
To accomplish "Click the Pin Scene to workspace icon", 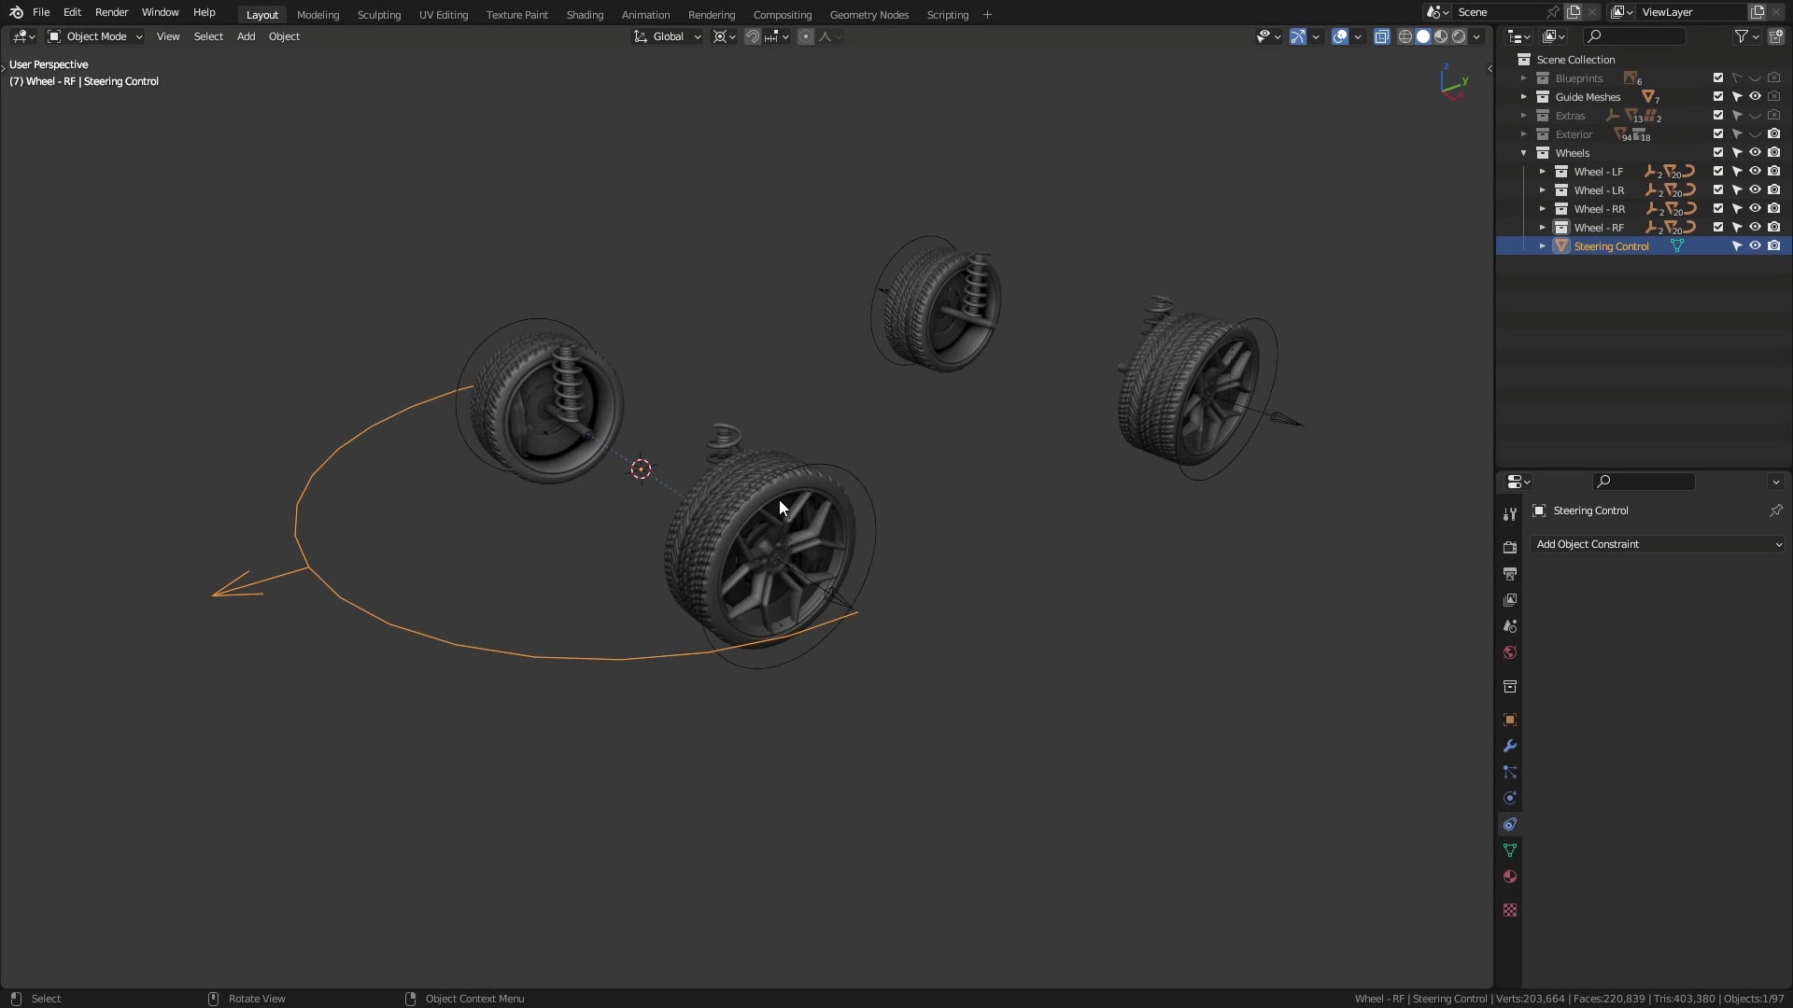I will point(1552,12).
